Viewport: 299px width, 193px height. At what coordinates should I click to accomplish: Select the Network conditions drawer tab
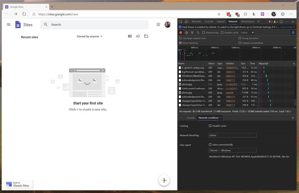coord(208,118)
